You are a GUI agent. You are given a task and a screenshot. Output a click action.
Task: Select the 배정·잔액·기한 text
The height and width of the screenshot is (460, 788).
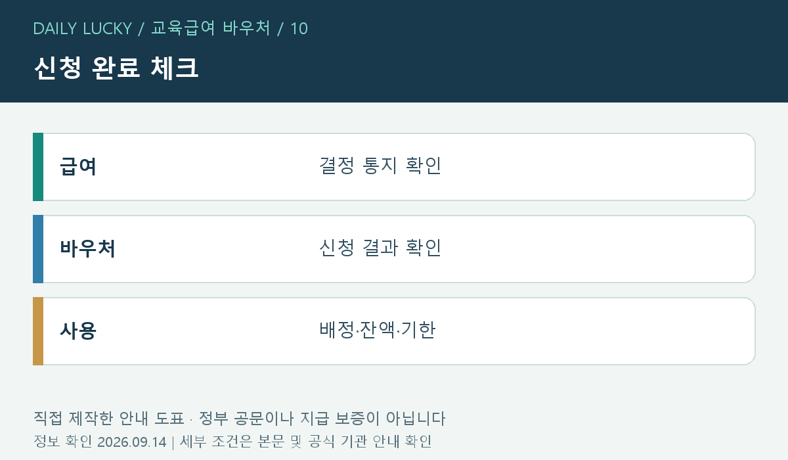(378, 331)
